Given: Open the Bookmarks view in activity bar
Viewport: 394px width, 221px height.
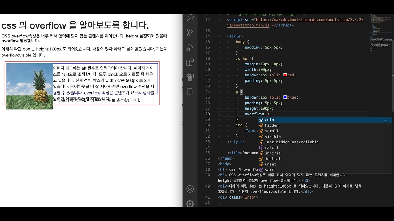Looking at the screenshot, I should click(190, 92).
